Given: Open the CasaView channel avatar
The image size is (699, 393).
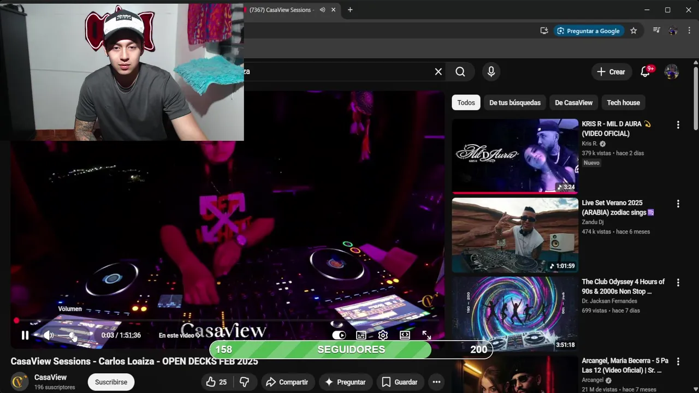Looking at the screenshot, I should pos(20,382).
